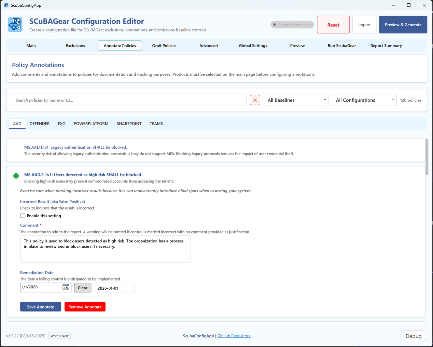
Task: Expand the All Configurations dropdown
Action: (x=364, y=100)
